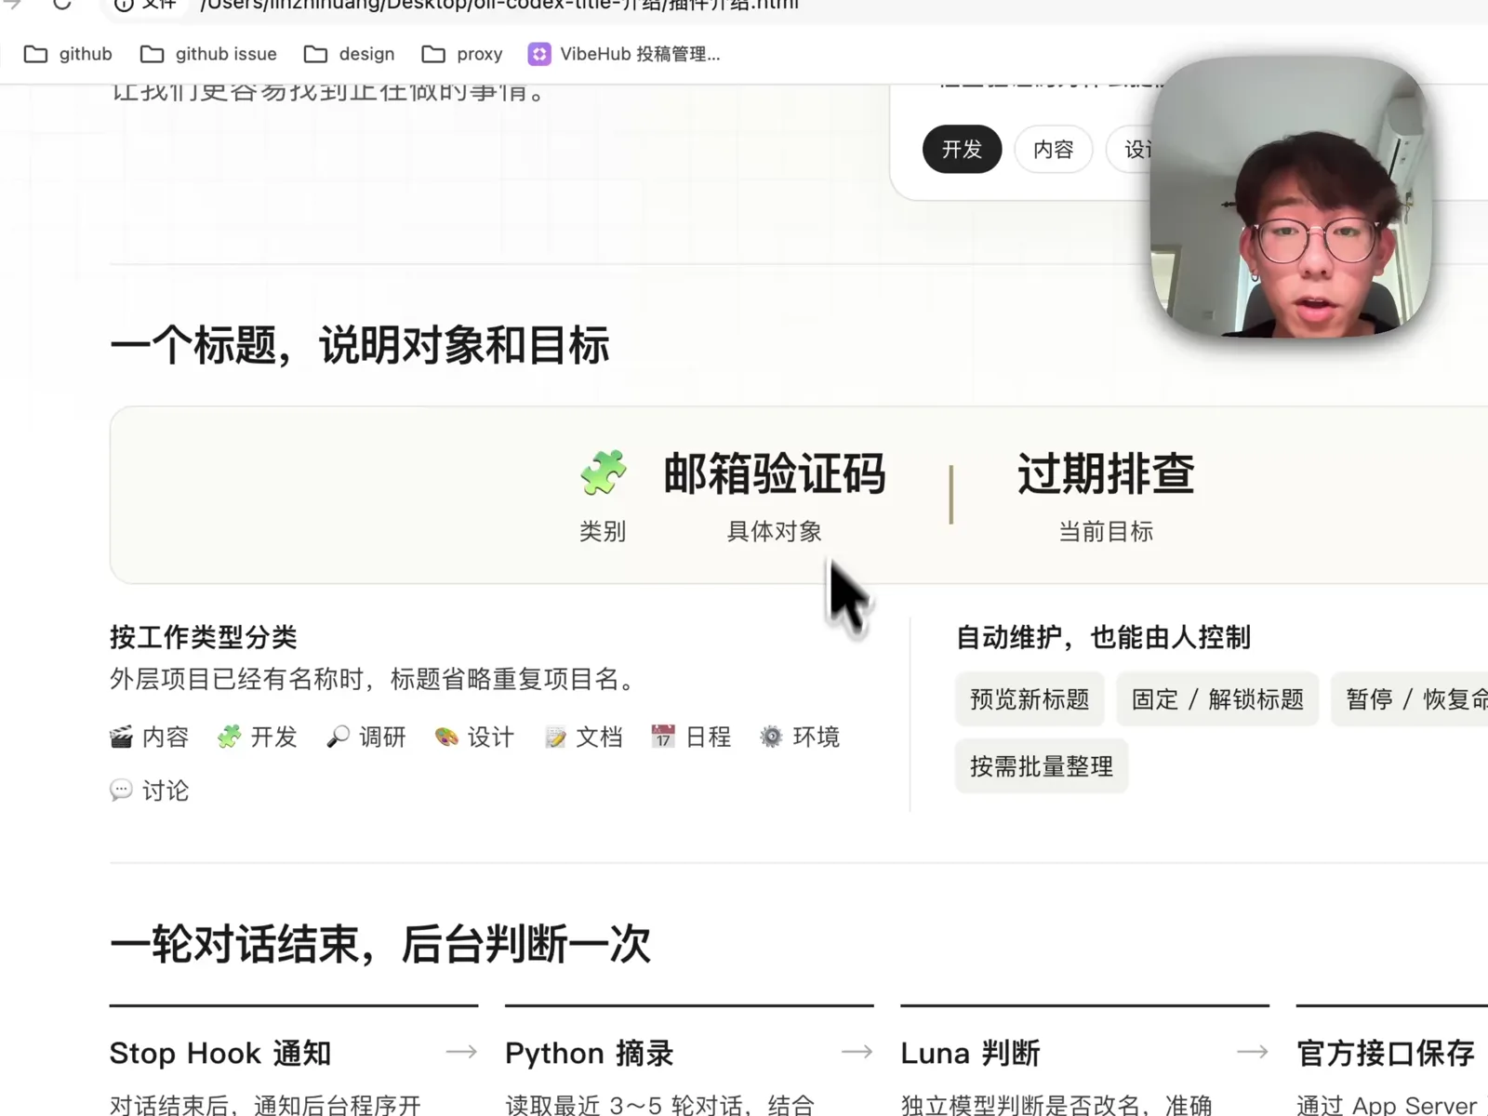Viewport: 1488px width, 1116px height.
Task: Select the calendar 日程 category icon
Action: click(663, 737)
